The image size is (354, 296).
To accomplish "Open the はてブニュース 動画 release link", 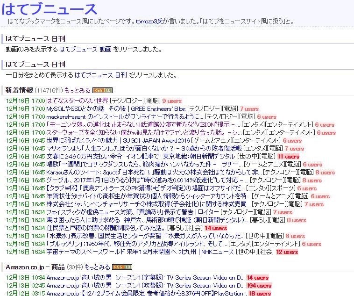I will pyautogui.click(x=85, y=49).
